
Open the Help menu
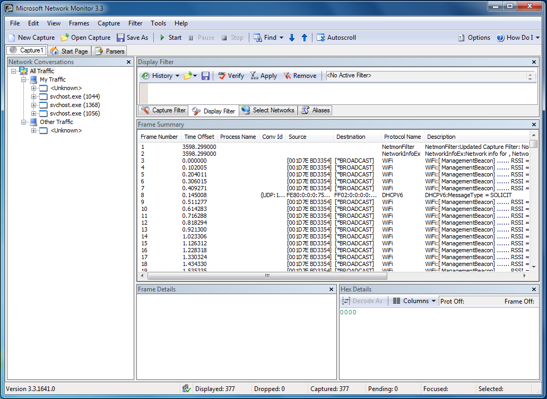(x=181, y=23)
